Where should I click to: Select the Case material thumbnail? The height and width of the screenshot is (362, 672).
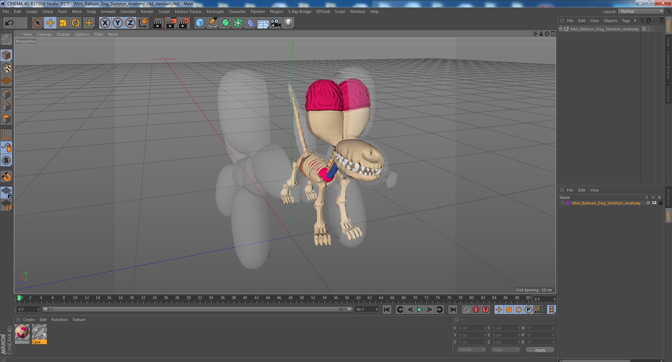tap(39, 332)
